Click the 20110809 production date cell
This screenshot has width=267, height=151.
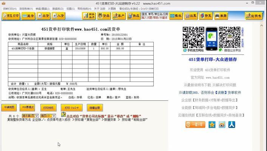80,49
